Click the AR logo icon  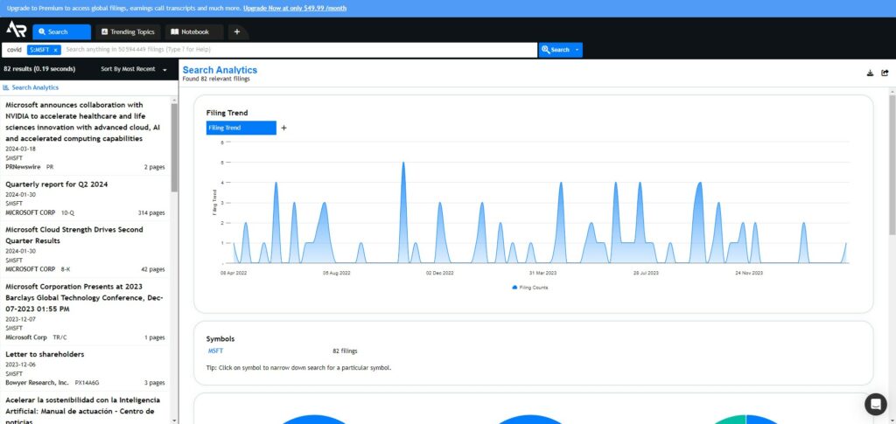point(16,29)
